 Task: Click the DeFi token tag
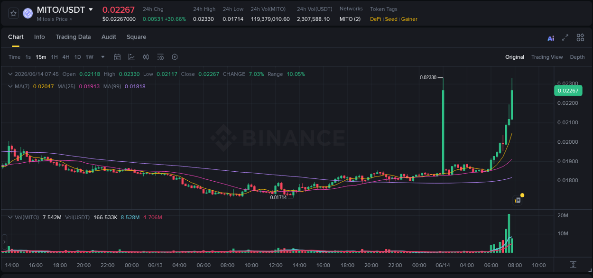click(x=375, y=19)
